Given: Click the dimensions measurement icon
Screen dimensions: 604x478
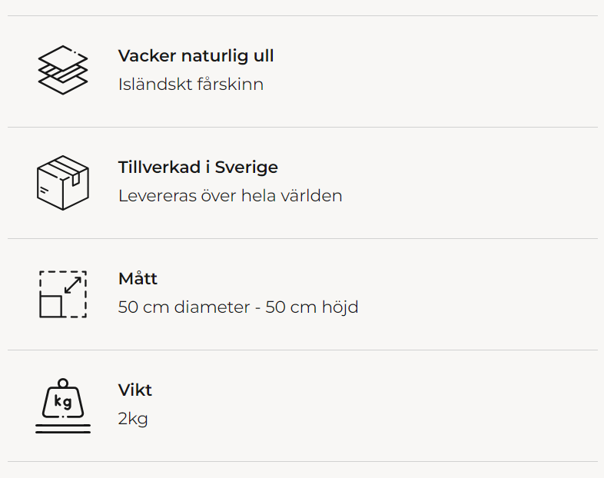Looking at the screenshot, I should pyautogui.click(x=63, y=294).
